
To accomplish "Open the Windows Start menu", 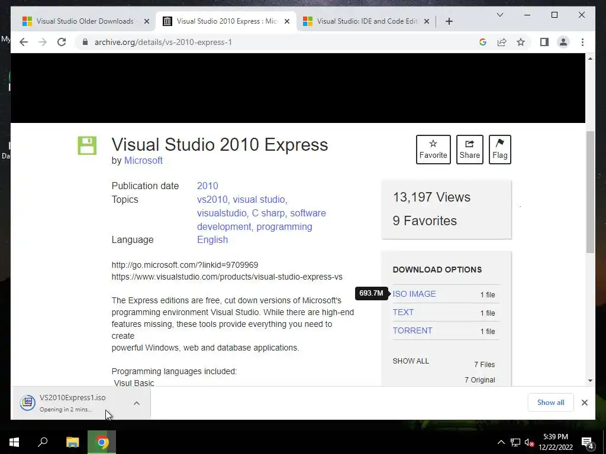I will tap(14, 442).
